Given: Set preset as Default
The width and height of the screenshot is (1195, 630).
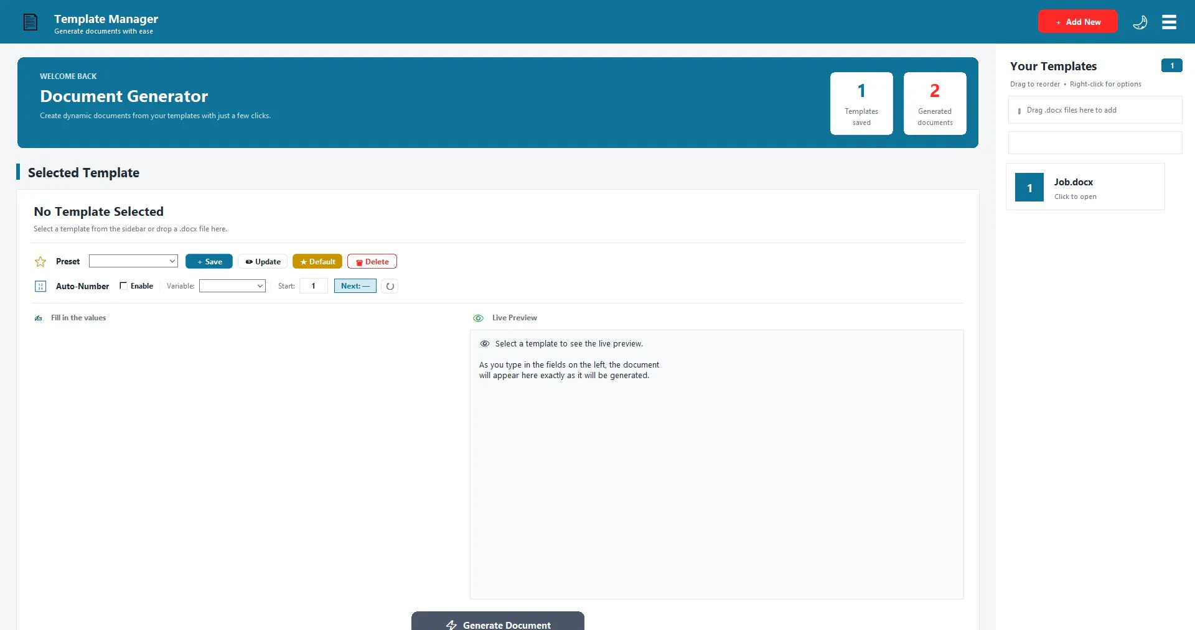Looking at the screenshot, I should pyautogui.click(x=317, y=262).
